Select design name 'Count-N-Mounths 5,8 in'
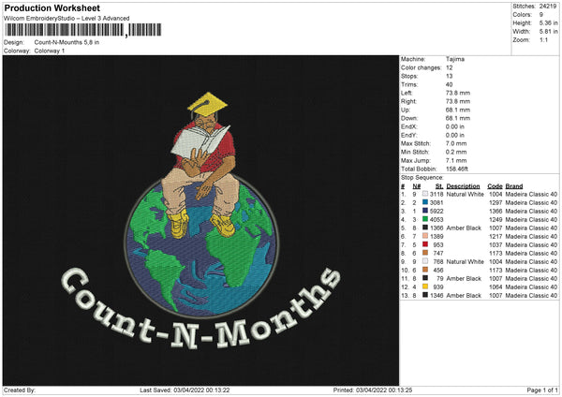 (x=67, y=42)
